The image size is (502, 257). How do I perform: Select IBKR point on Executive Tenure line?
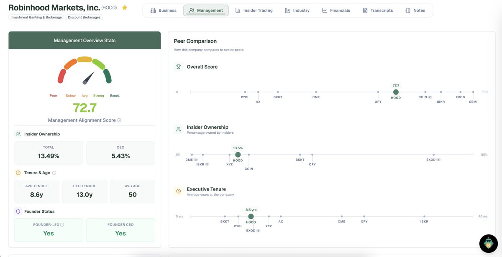(x=424, y=216)
